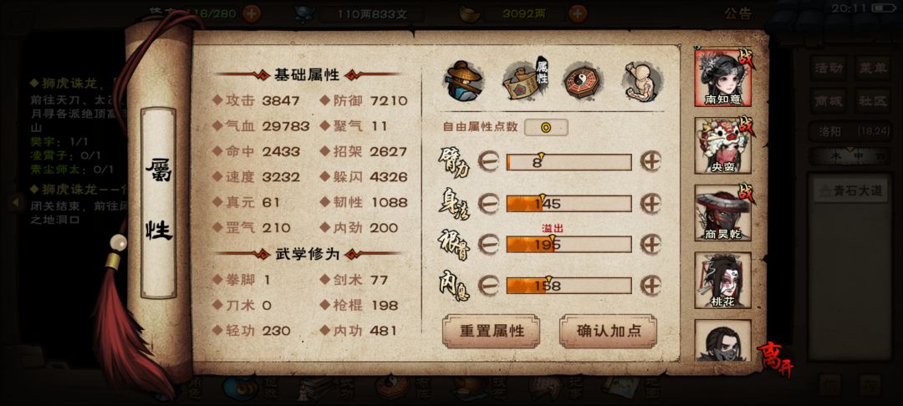
Task: Confirm points with 确认加点 button
Action: point(608,332)
